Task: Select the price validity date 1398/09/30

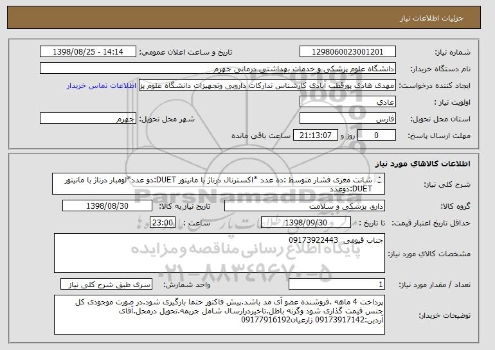Action: tap(306, 223)
